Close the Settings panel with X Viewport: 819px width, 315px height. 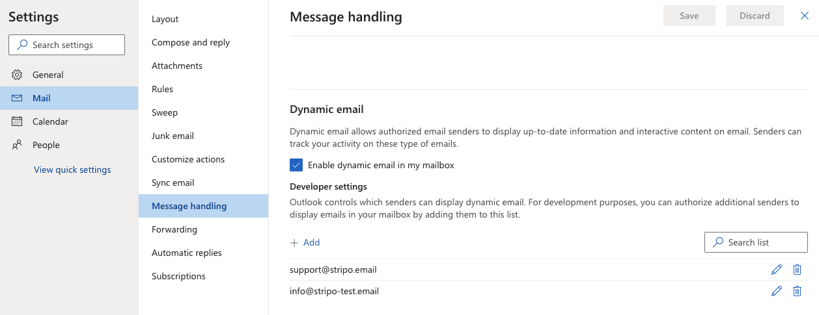tap(804, 16)
